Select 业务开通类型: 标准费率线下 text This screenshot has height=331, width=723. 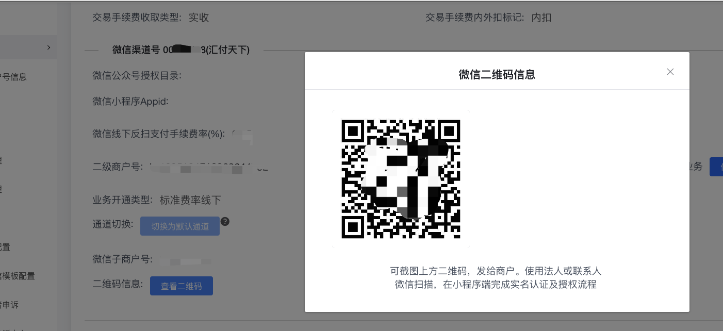[157, 200]
